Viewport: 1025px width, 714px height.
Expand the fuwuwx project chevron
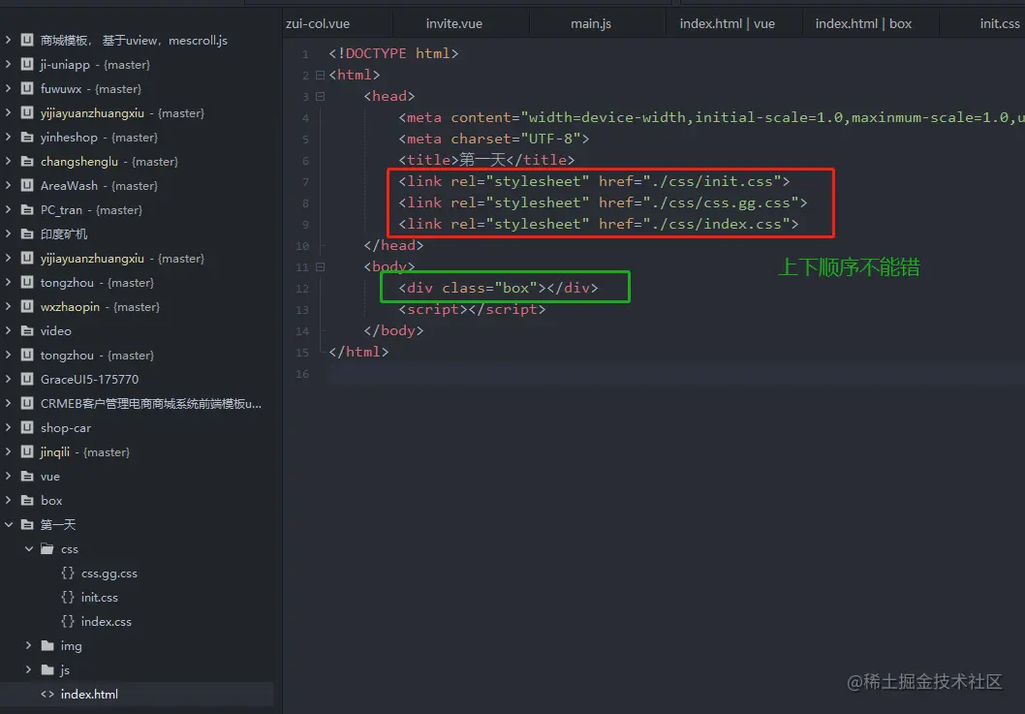point(8,88)
